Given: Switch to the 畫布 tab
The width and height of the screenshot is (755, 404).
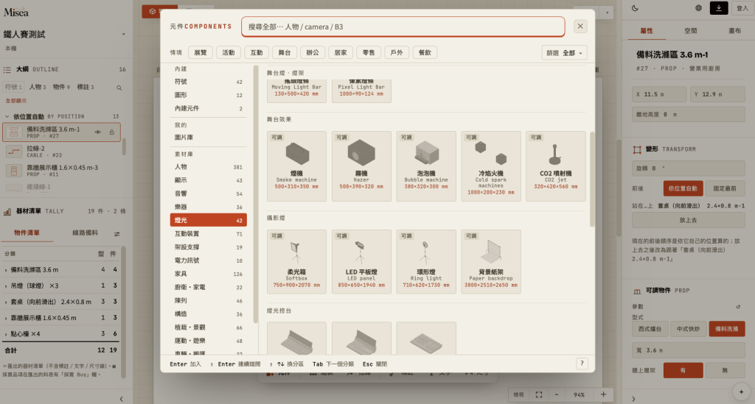Looking at the screenshot, I should pyautogui.click(x=734, y=31).
